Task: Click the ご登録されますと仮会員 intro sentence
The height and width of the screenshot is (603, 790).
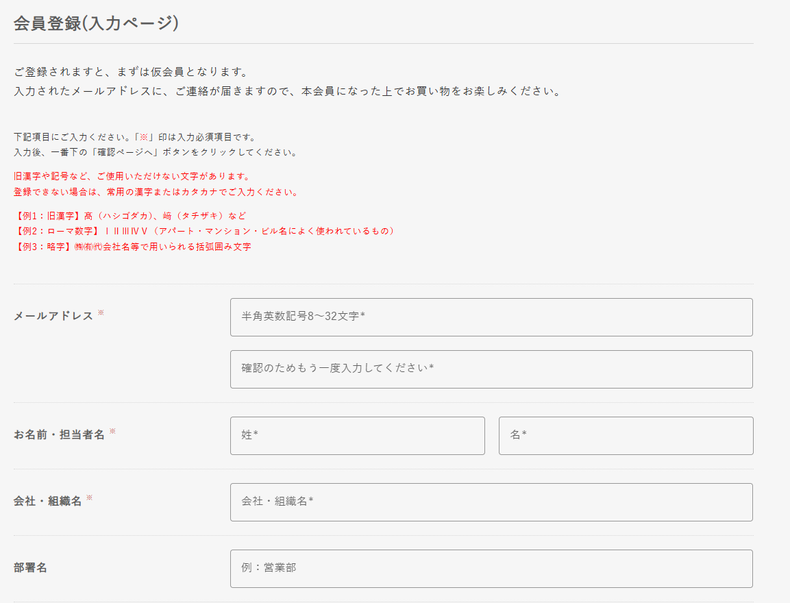Action: click(x=130, y=72)
